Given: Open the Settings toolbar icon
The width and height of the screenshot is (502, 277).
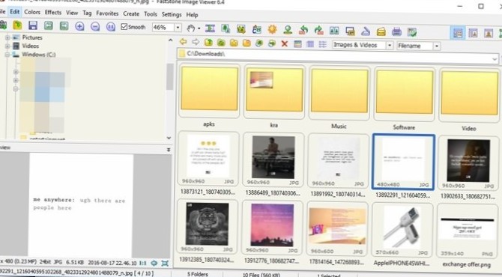Looking at the screenshot, I should tap(412, 32).
